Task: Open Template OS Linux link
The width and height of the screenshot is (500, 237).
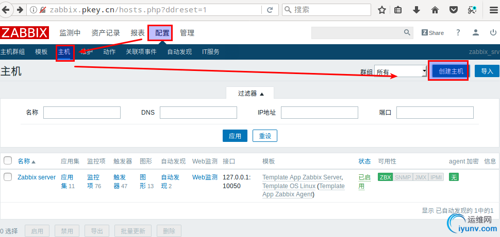Action: point(289,186)
